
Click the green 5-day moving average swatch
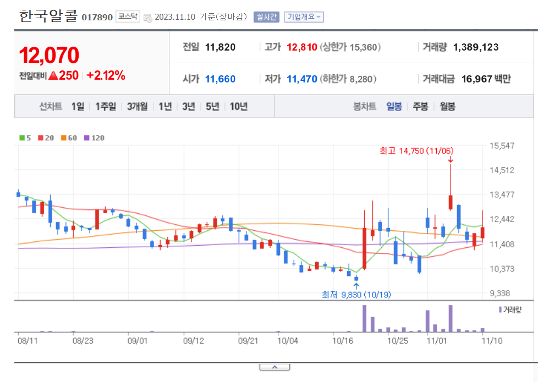point(22,138)
